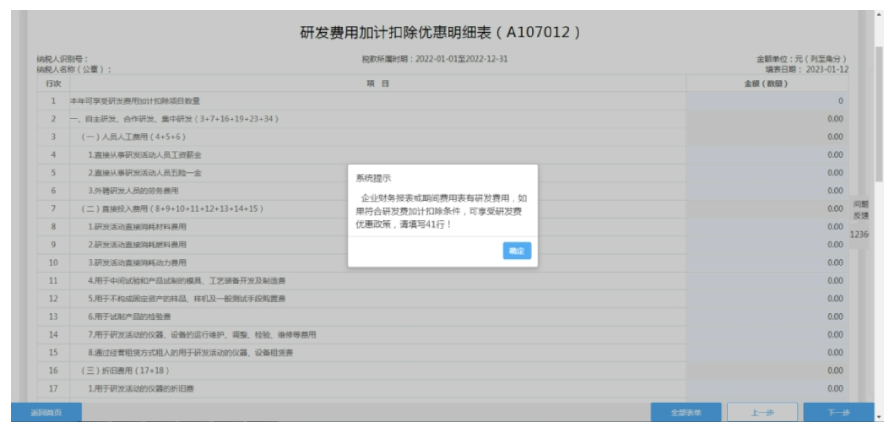Select amount field for row 1 项目数量
The image size is (896, 430).
tap(766, 101)
